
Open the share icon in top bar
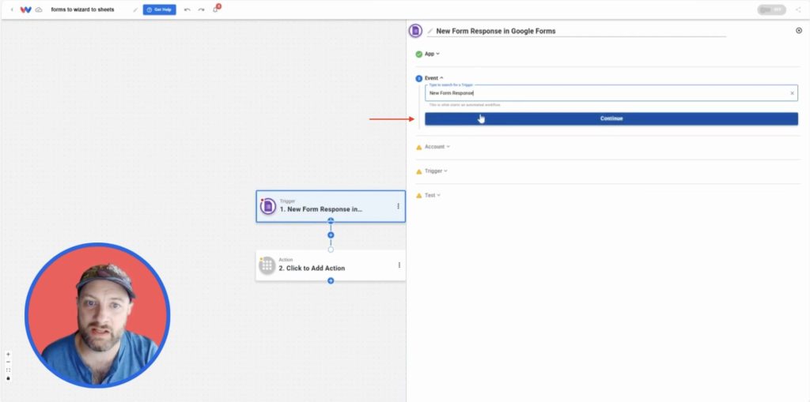point(798,9)
